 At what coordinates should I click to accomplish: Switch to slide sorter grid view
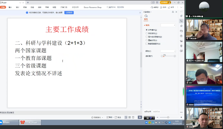129,117
